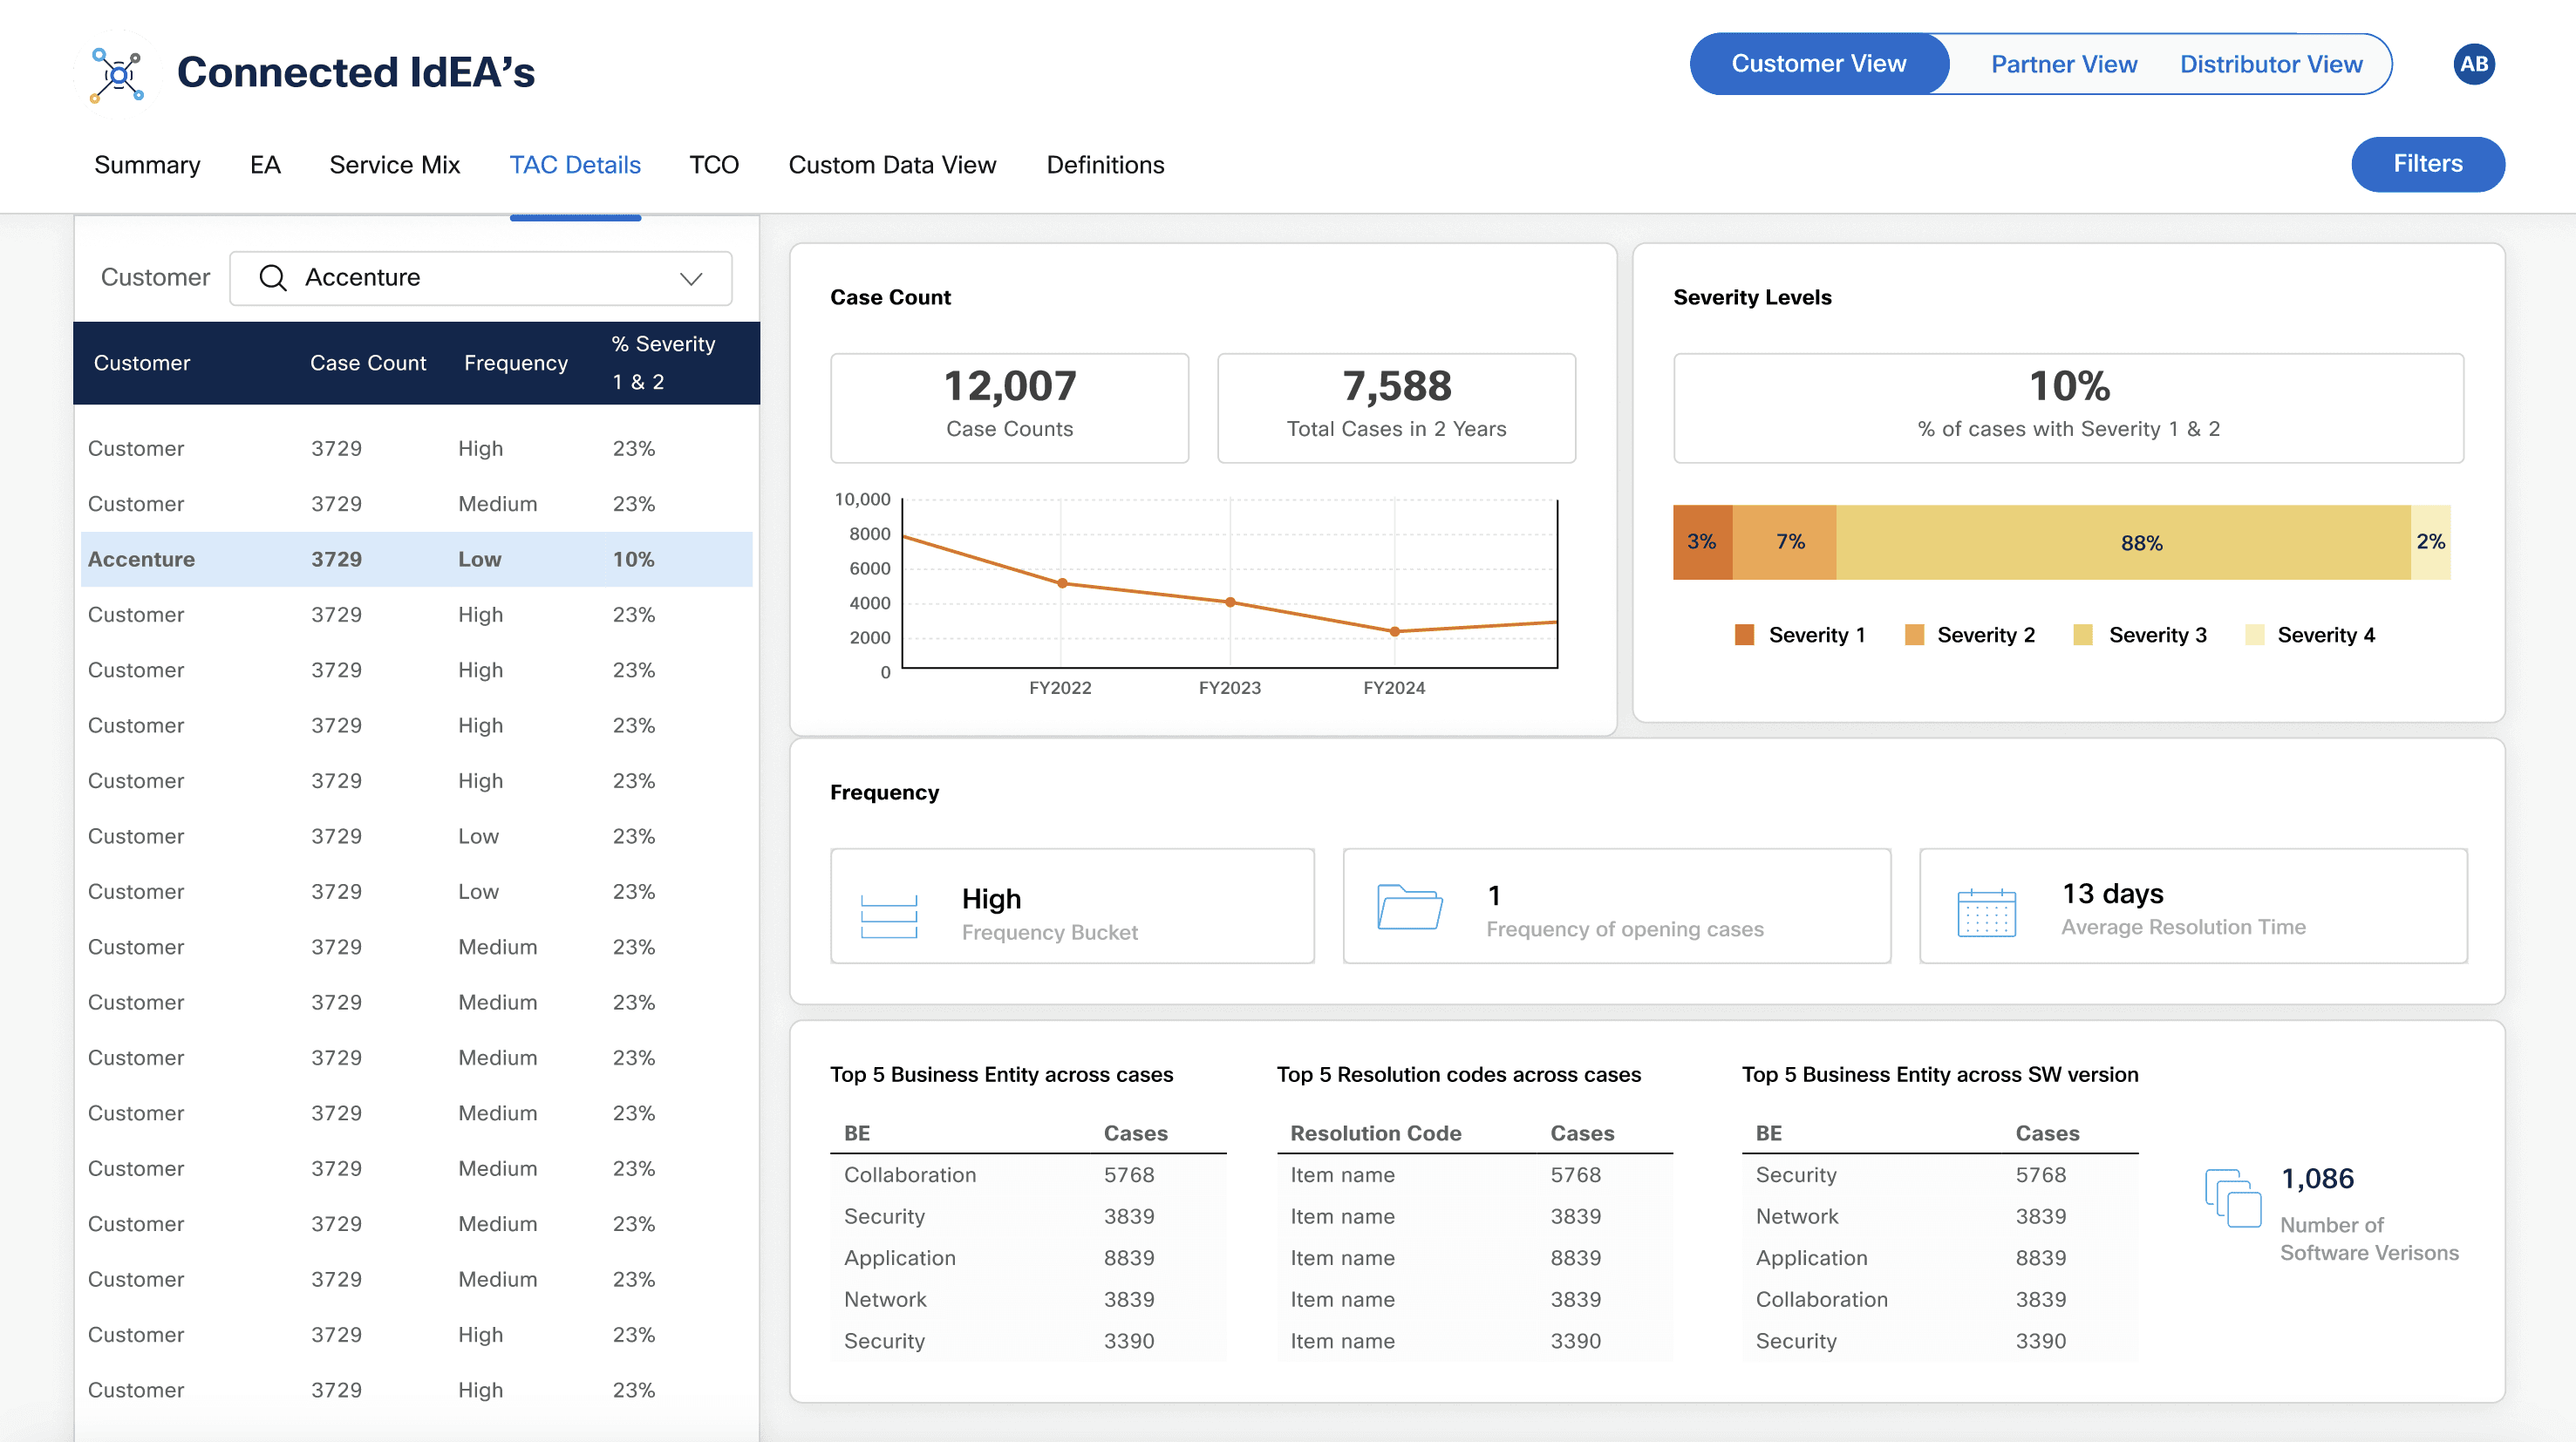This screenshot has width=2576, height=1442.
Task: Click the folder icon for opening cases
Action: pos(1409,906)
